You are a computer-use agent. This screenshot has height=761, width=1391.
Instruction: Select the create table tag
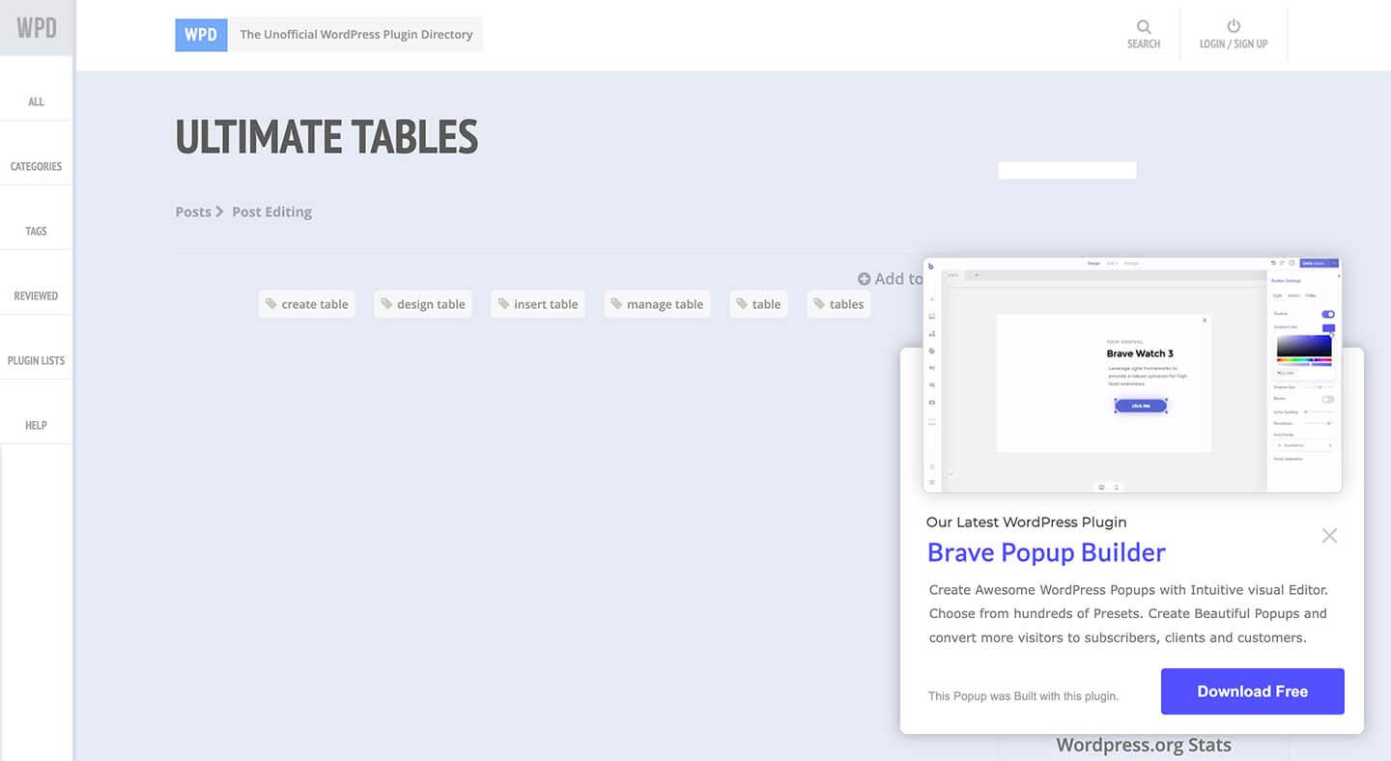coord(306,304)
